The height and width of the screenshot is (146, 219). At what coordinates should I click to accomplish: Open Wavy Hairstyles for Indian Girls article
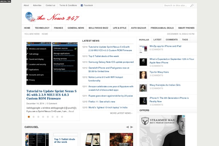[x=165, y=85]
